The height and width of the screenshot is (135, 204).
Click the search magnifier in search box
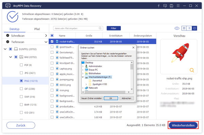point(100,28)
